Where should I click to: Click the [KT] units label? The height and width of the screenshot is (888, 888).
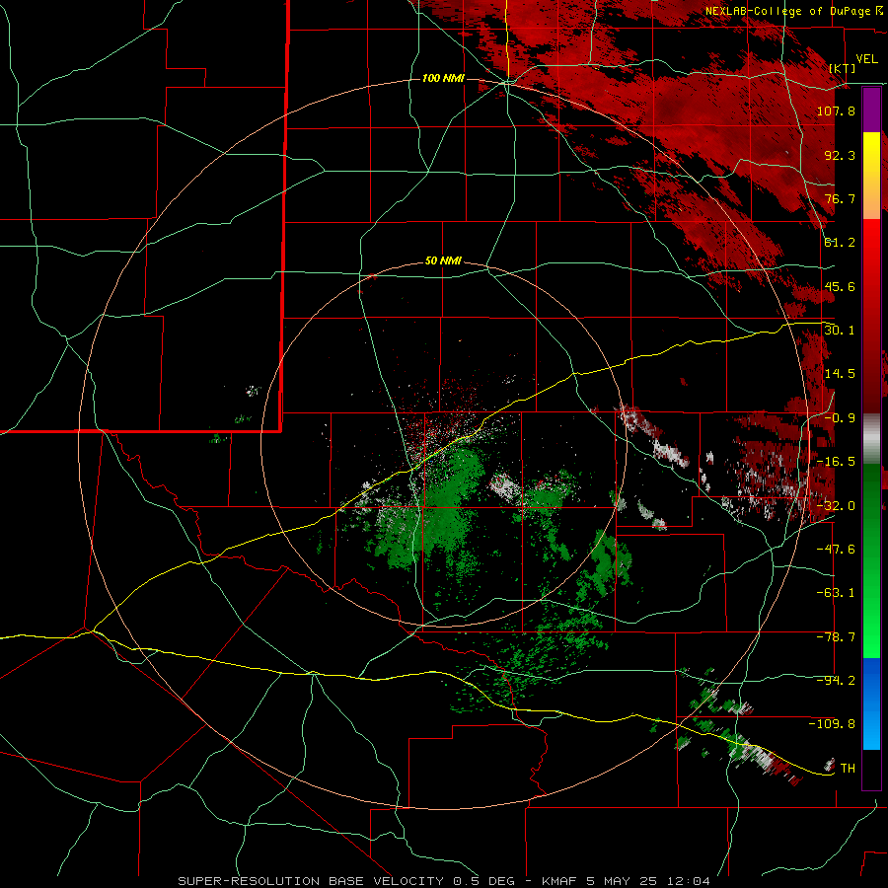[843, 68]
